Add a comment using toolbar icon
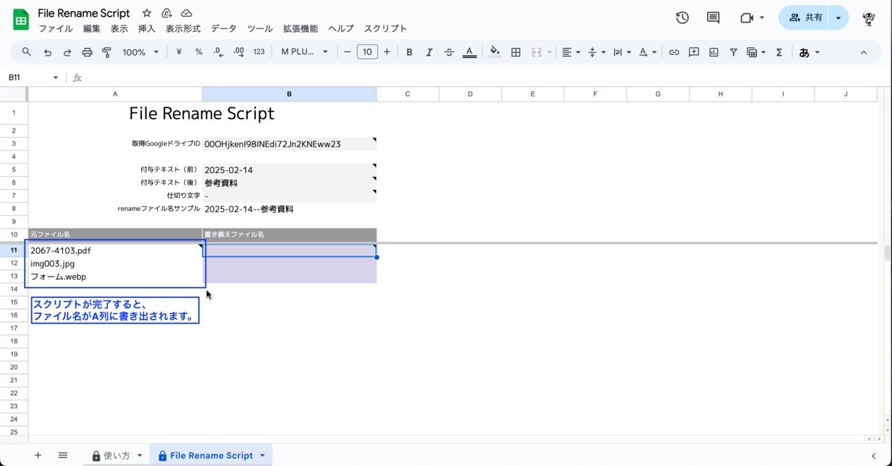The height and width of the screenshot is (466, 892). click(x=694, y=52)
